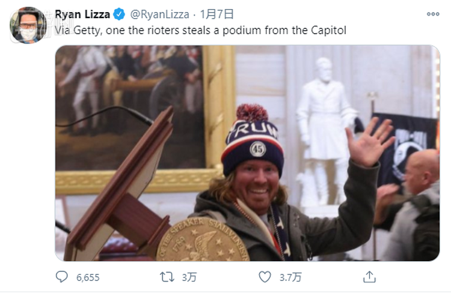The height and width of the screenshot is (293, 451).
Task: Click the gold Speaker seal in the photo
Action: (x=203, y=240)
